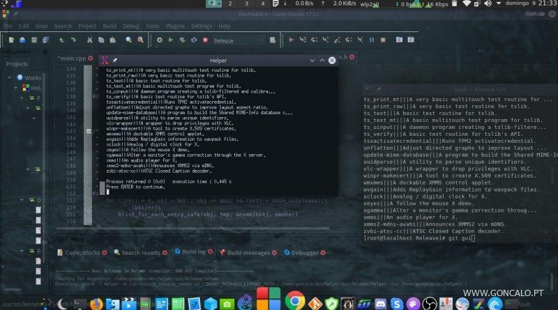The width and height of the screenshot is (558, 310).
Task: Open Discord from the dock
Action: coord(380,304)
